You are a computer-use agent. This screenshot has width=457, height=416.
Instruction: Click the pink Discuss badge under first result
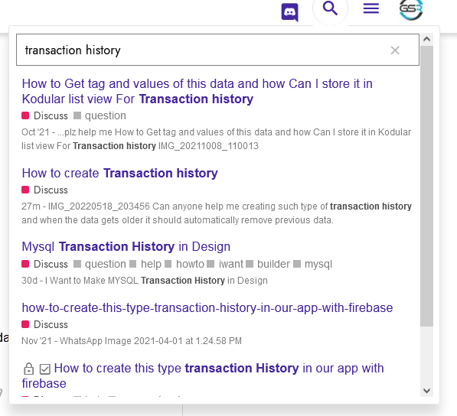point(44,115)
